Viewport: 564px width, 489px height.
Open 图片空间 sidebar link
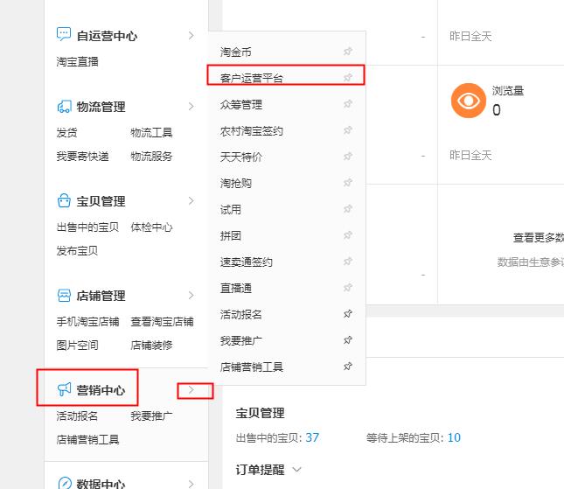point(77,345)
